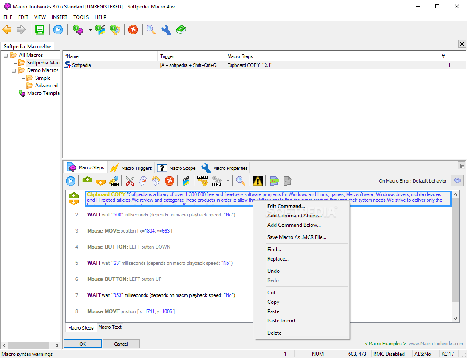Click the Cancel button
This screenshot has width=467, height=358.
coord(121,344)
